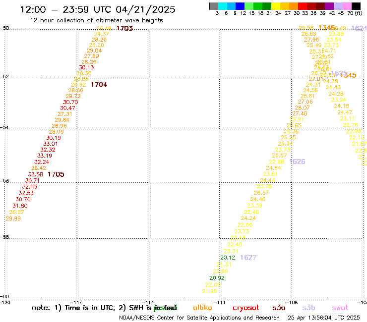Click the wave height value 30.13

coord(86,67)
